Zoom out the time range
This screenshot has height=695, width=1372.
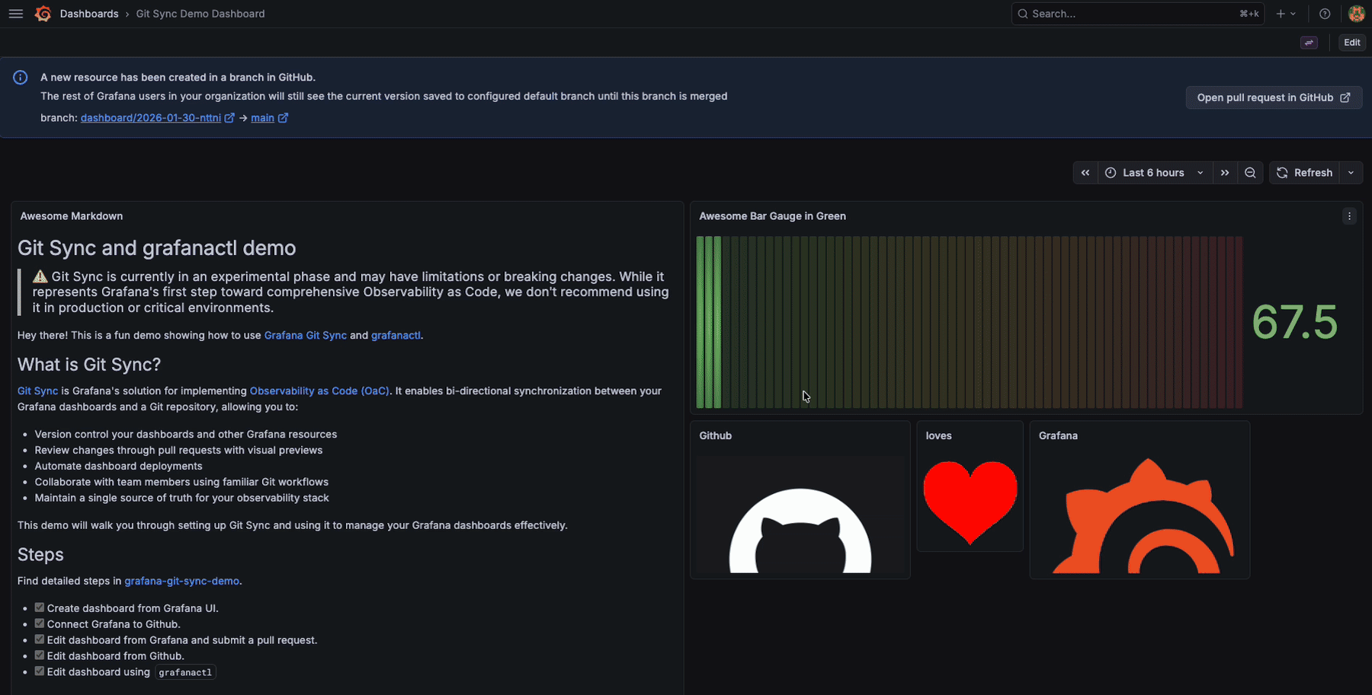tap(1250, 173)
